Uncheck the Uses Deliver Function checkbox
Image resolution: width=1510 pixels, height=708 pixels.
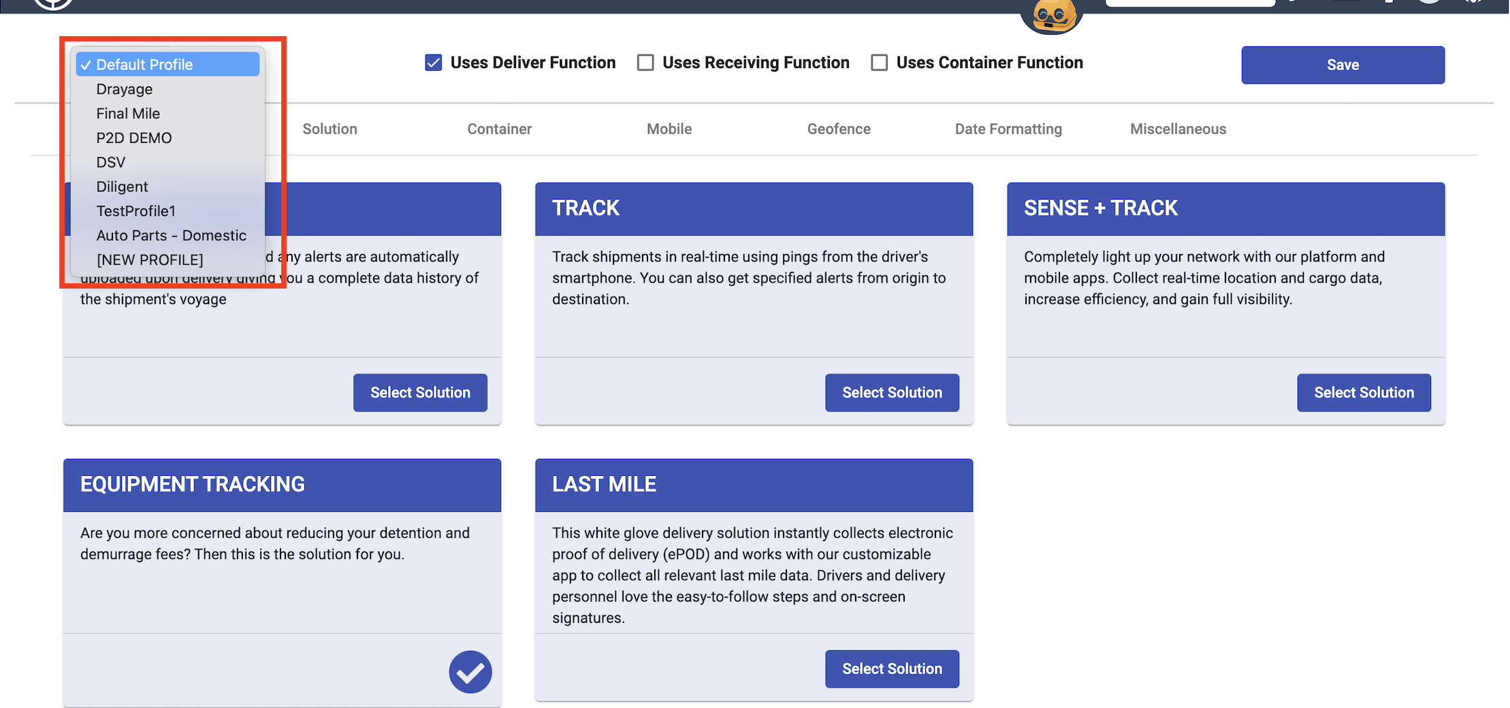click(x=434, y=62)
